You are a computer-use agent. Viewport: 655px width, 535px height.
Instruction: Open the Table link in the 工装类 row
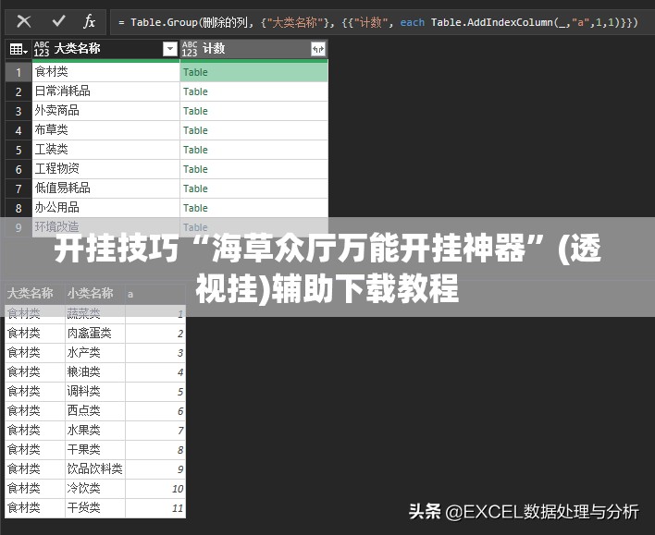[x=195, y=150]
